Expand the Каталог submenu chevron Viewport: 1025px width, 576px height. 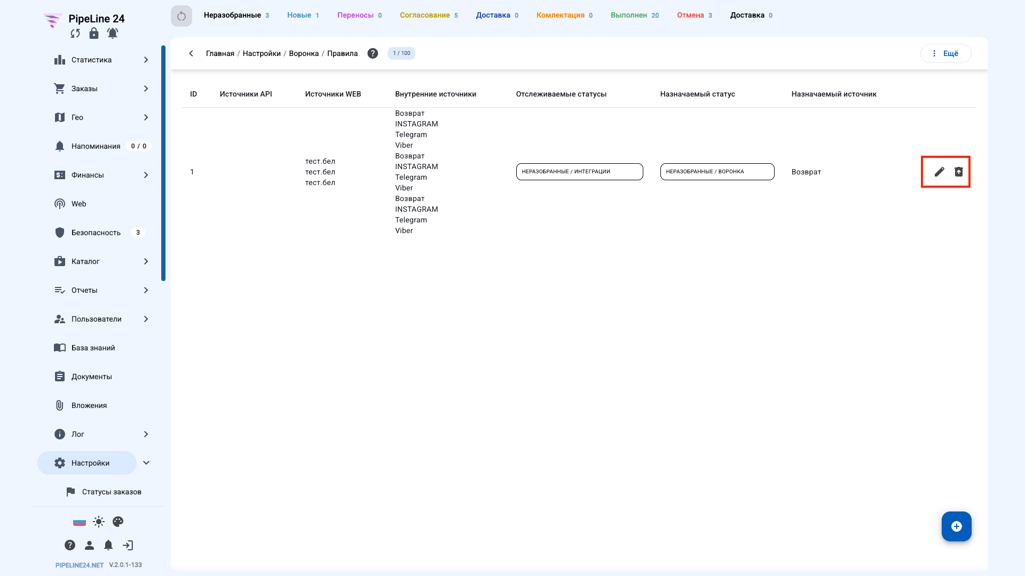click(146, 261)
